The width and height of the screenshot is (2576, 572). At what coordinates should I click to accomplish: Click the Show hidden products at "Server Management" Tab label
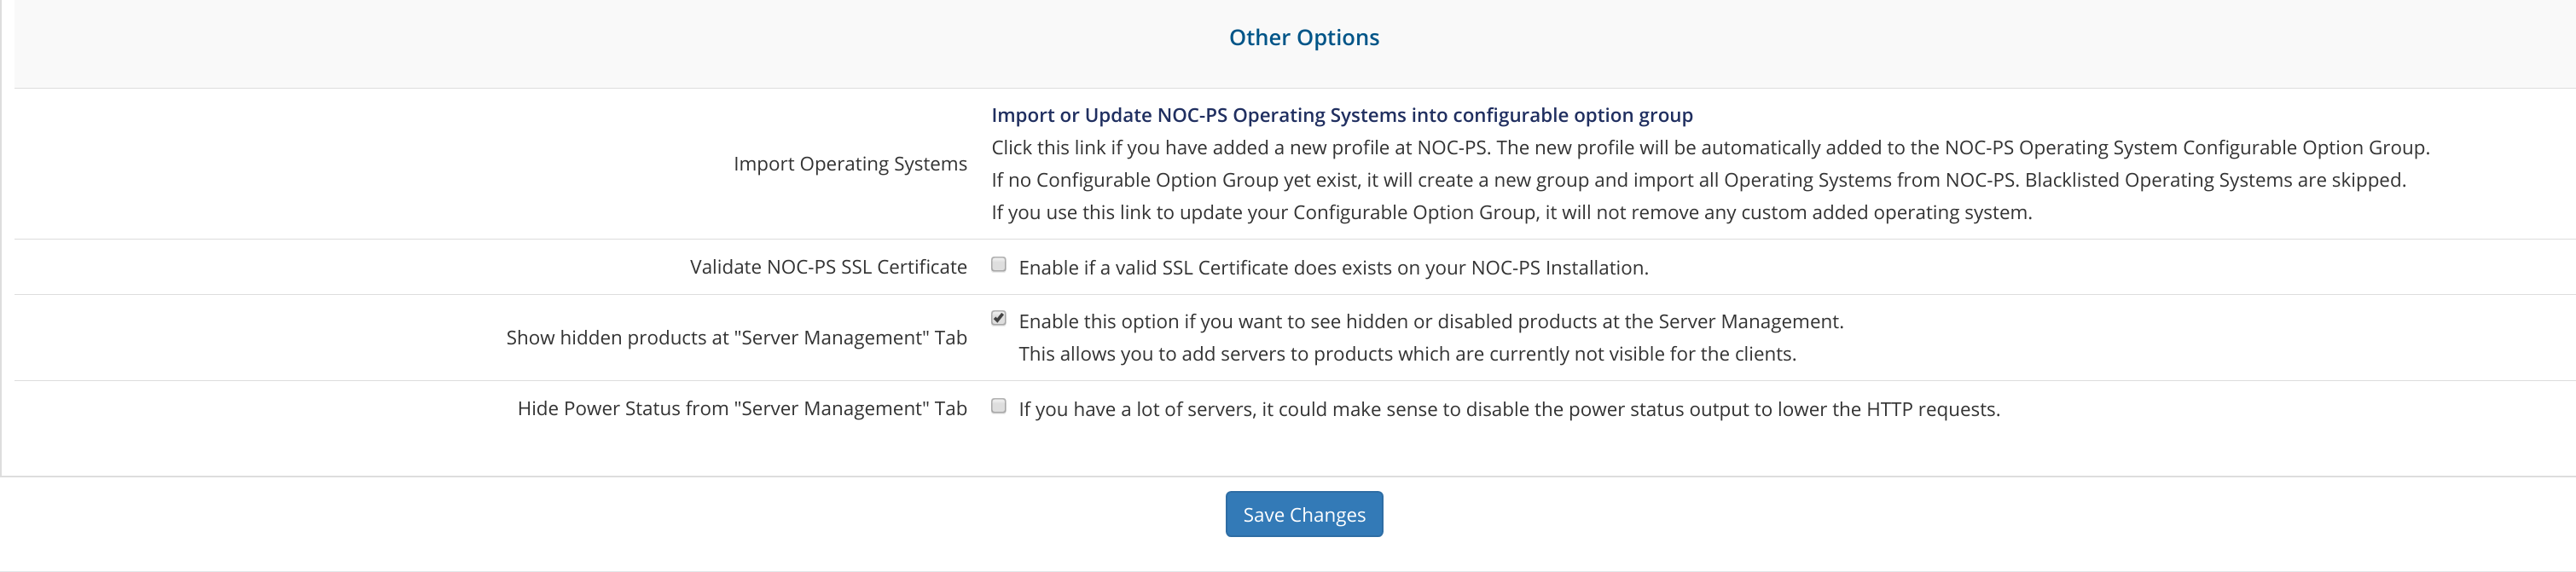point(736,338)
